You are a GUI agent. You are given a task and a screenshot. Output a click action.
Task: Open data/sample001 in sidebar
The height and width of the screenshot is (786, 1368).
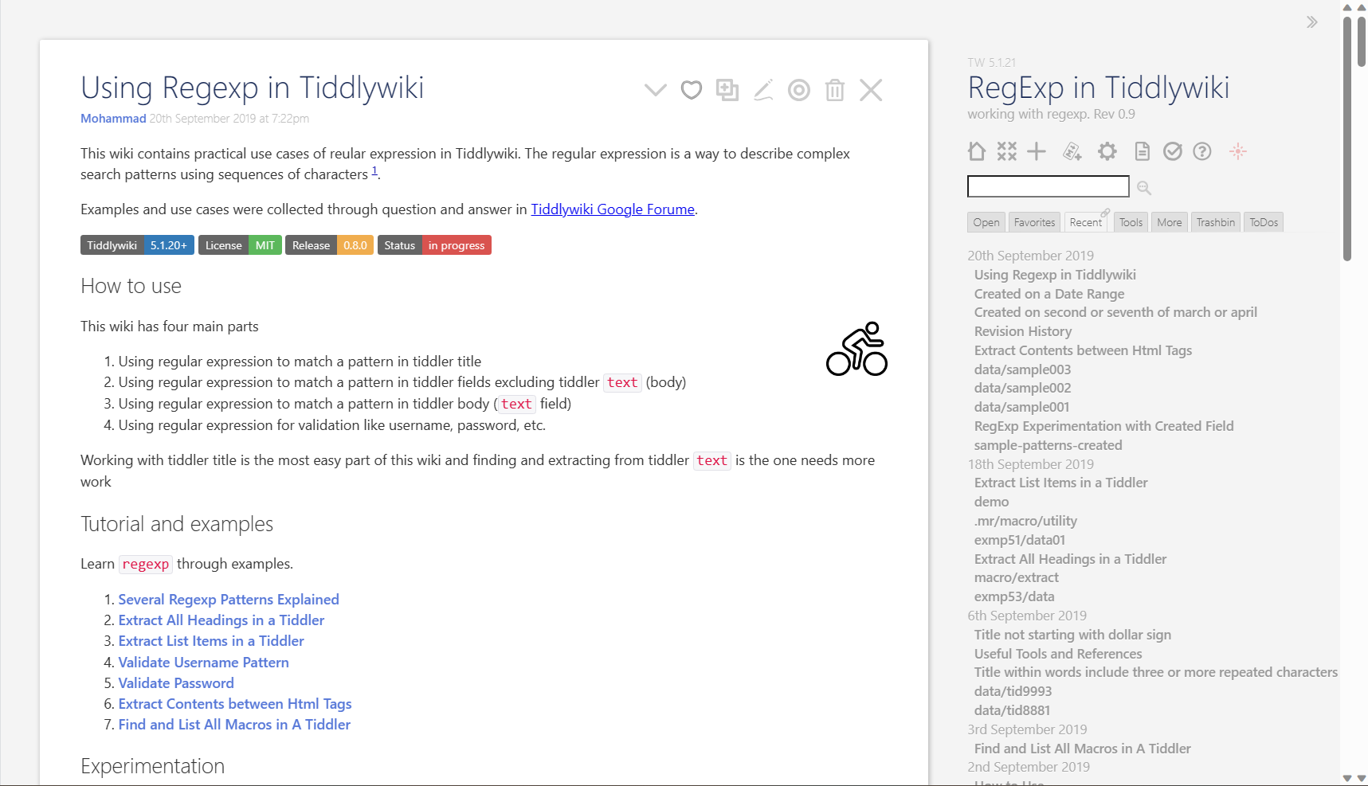[1021, 407]
